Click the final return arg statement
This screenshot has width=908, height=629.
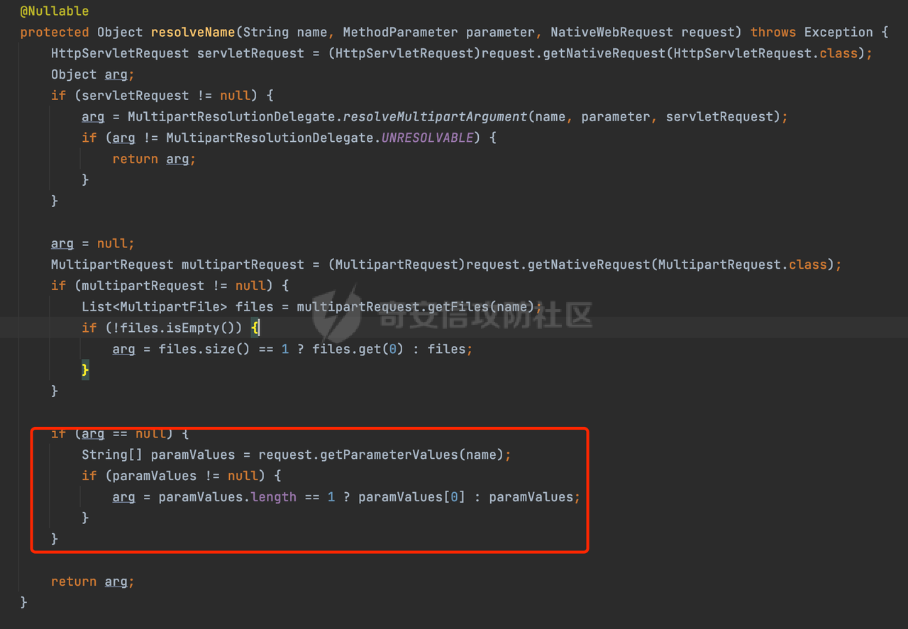point(92,581)
